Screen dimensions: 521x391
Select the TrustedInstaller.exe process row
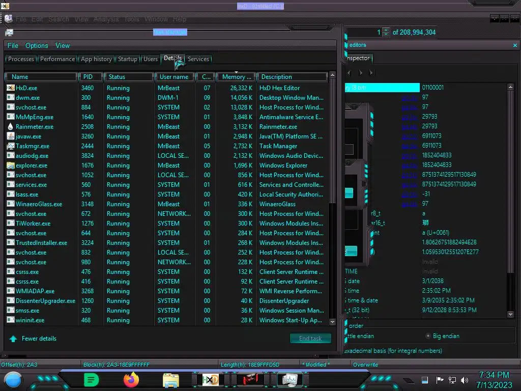pos(166,243)
